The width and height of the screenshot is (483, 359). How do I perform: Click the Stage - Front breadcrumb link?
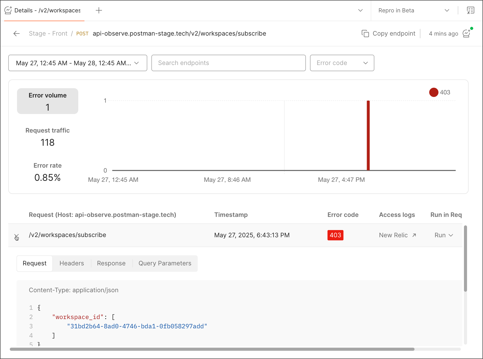point(48,34)
